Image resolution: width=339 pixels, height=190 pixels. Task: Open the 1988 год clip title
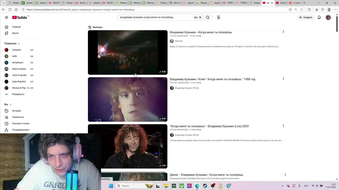coord(212,79)
